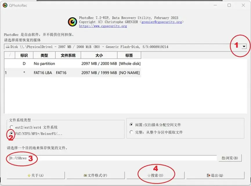
Task: Start the 搜索(S) search button
Action: coord(156,176)
